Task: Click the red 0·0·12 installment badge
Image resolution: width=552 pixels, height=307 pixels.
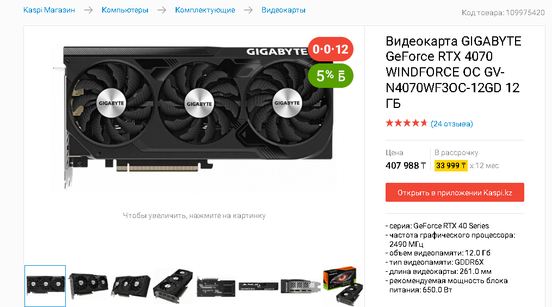Action: [x=330, y=49]
